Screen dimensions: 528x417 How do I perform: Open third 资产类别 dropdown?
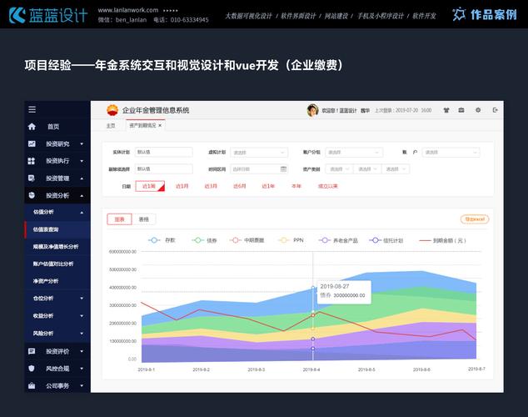(x=396, y=169)
